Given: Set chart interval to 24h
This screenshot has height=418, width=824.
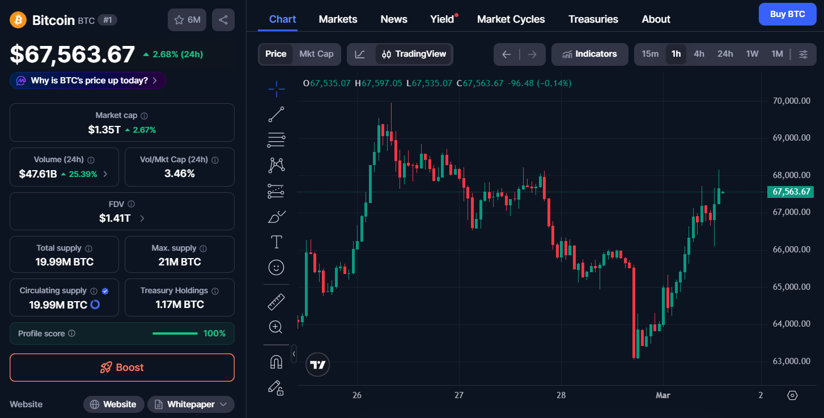Looking at the screenshot, I should tap(725, 54).
